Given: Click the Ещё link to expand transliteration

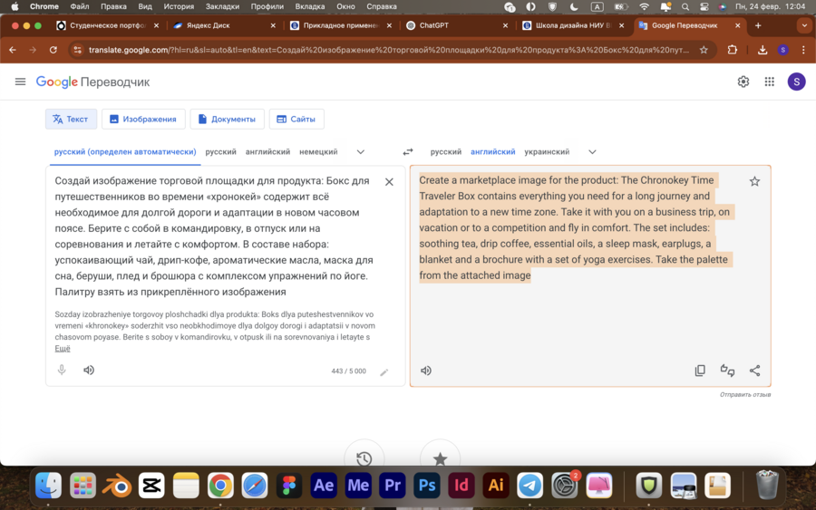Looking at the screenshot, I should point(63,348).
